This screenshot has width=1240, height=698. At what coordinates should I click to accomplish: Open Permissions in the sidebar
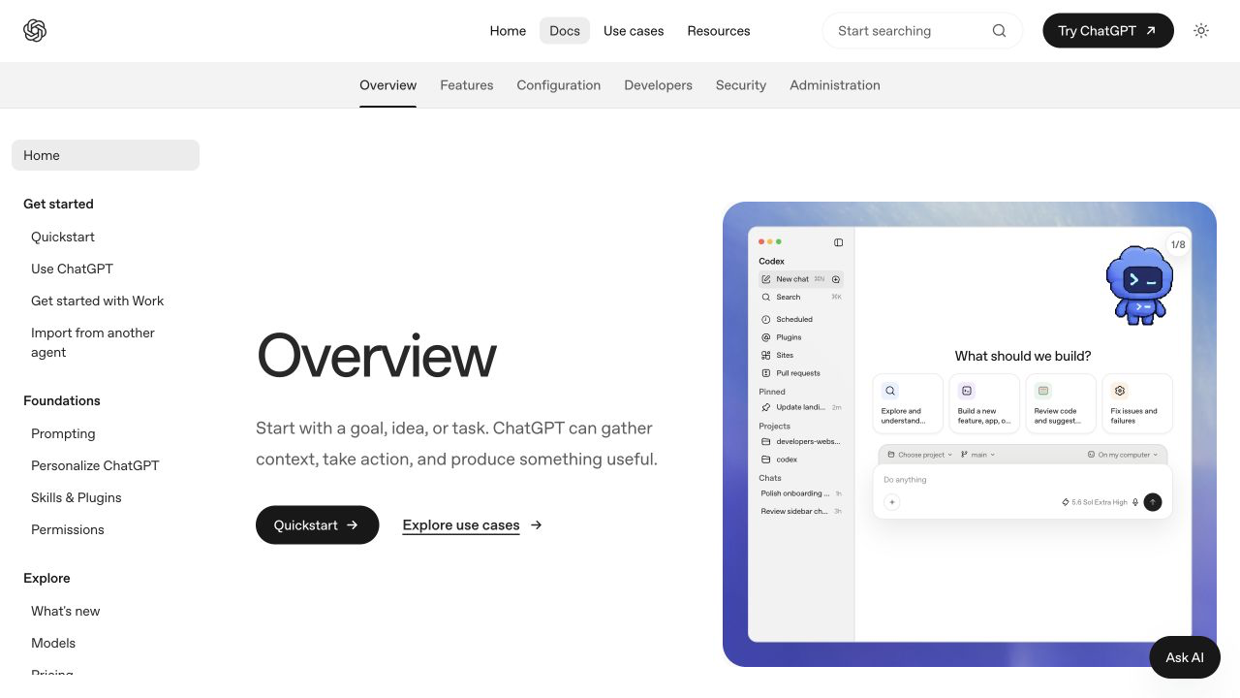pos(68,529)
